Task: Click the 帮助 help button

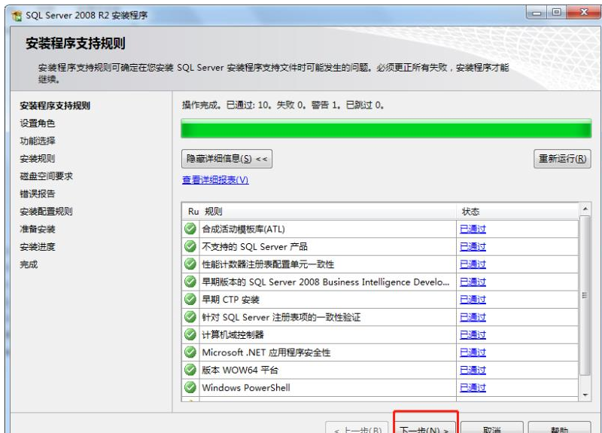Action: click(559, 428)
